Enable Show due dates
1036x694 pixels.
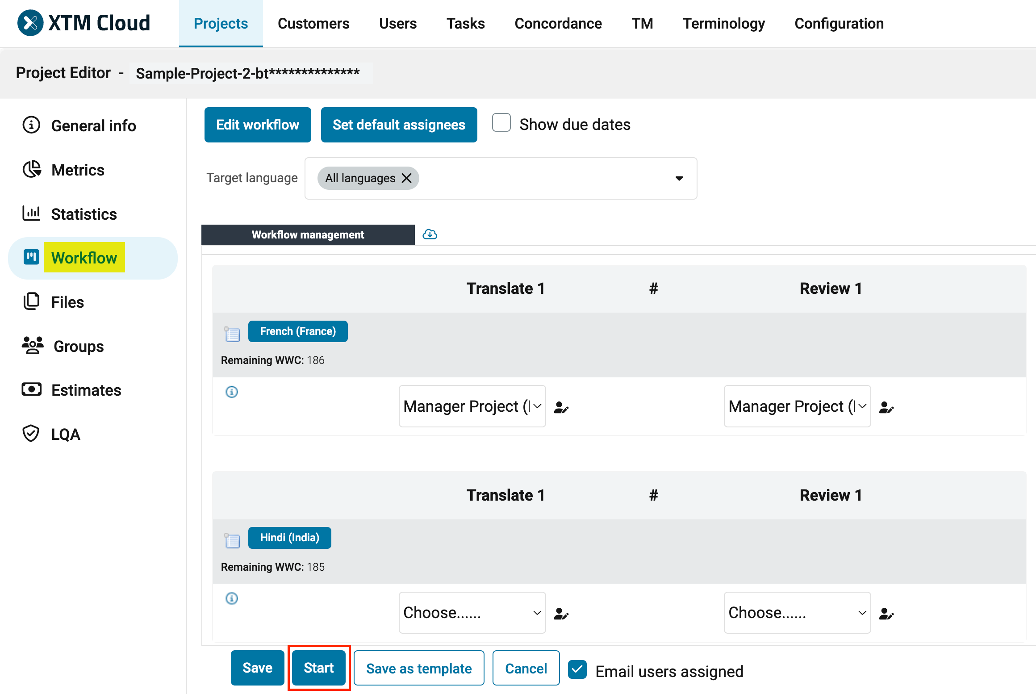coord(501,123)
